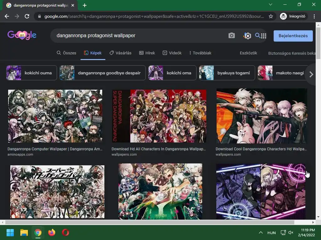
Task: Click wallpapers.com under the Hd All Characters result
Action: 124,154
